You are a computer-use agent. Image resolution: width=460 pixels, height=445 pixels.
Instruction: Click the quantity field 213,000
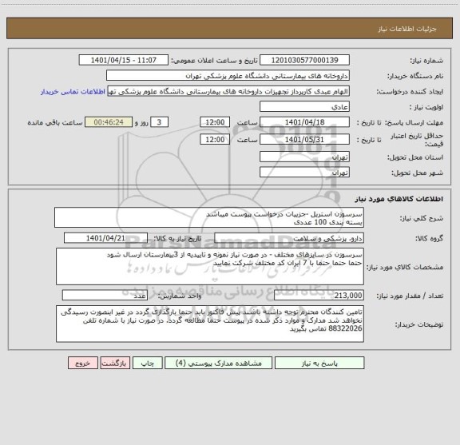tap(319, 296)
